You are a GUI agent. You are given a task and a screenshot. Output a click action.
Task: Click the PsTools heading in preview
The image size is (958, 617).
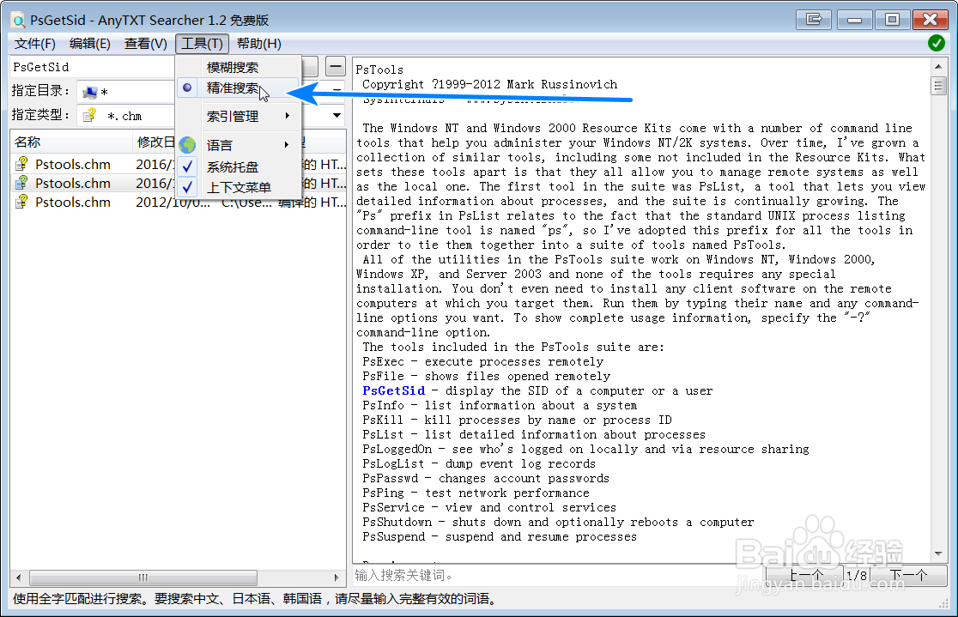[379, 70]
